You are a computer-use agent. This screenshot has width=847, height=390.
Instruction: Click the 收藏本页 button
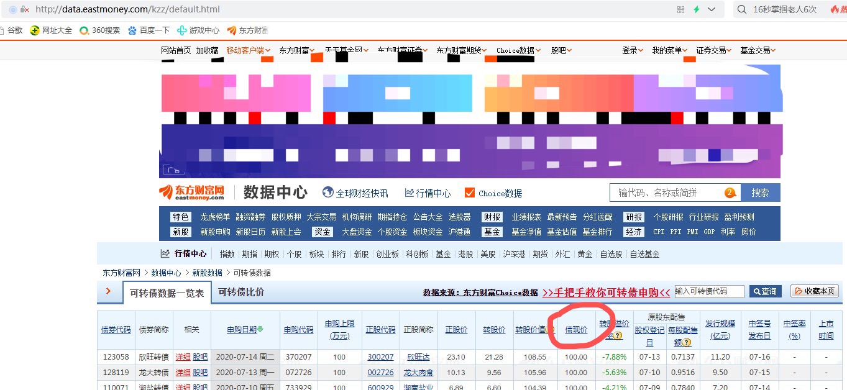click(x=814, y=291)
